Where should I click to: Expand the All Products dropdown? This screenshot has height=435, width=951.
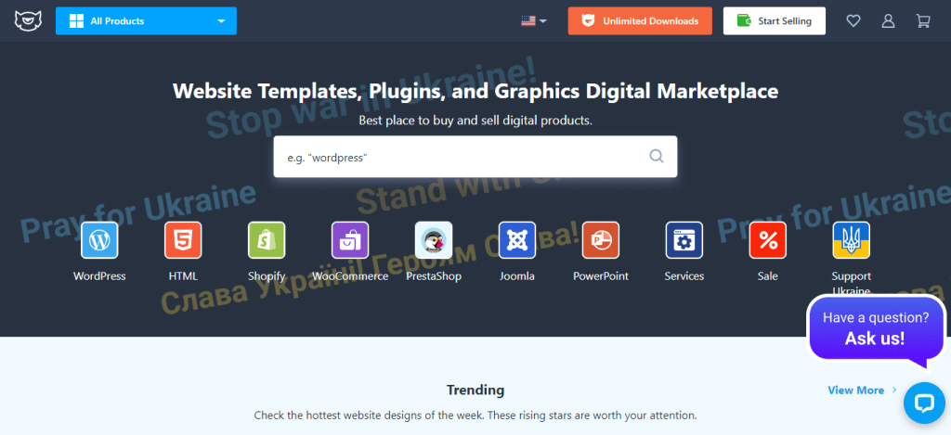[x=146, y=20]
